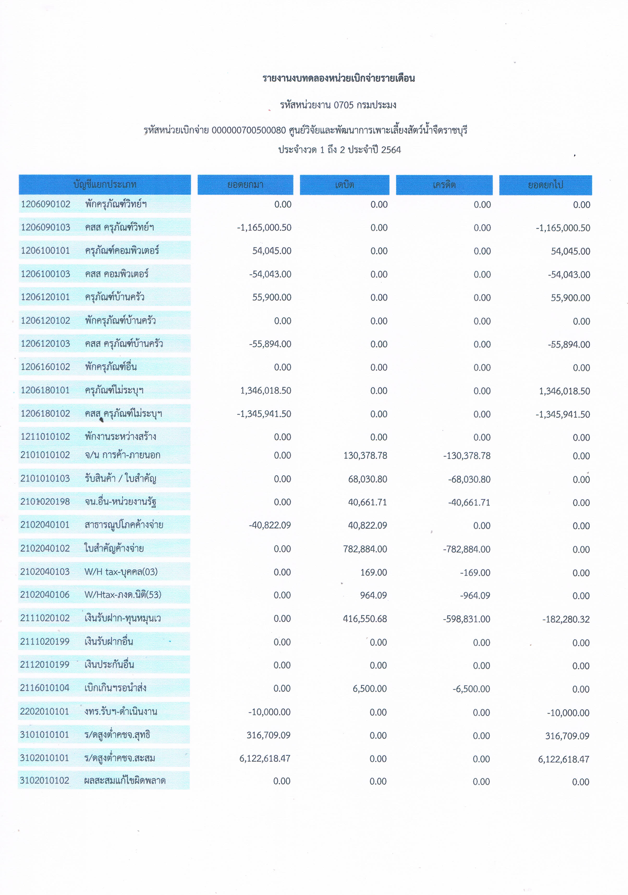Select account code 2111020102

[x=45, y=618]
